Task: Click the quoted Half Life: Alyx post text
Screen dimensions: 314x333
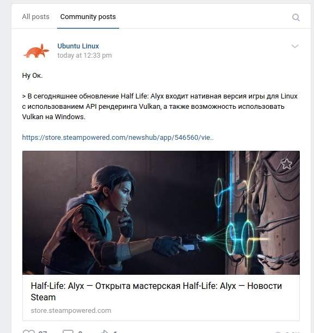Action: [x=159, y=107]
